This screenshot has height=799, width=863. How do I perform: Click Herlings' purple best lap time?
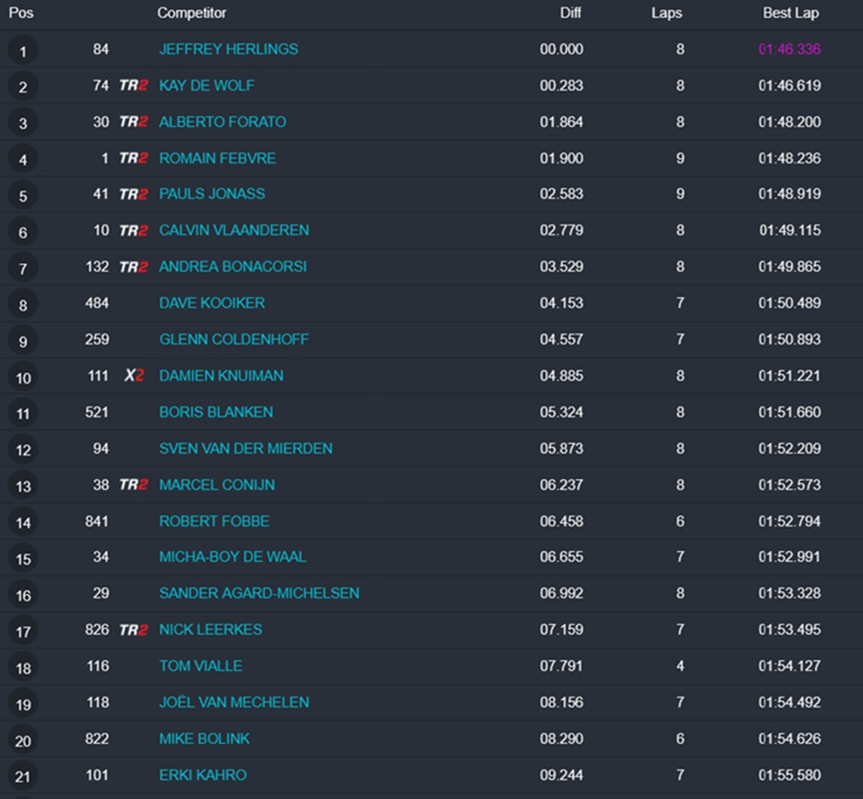click(790, 49)
